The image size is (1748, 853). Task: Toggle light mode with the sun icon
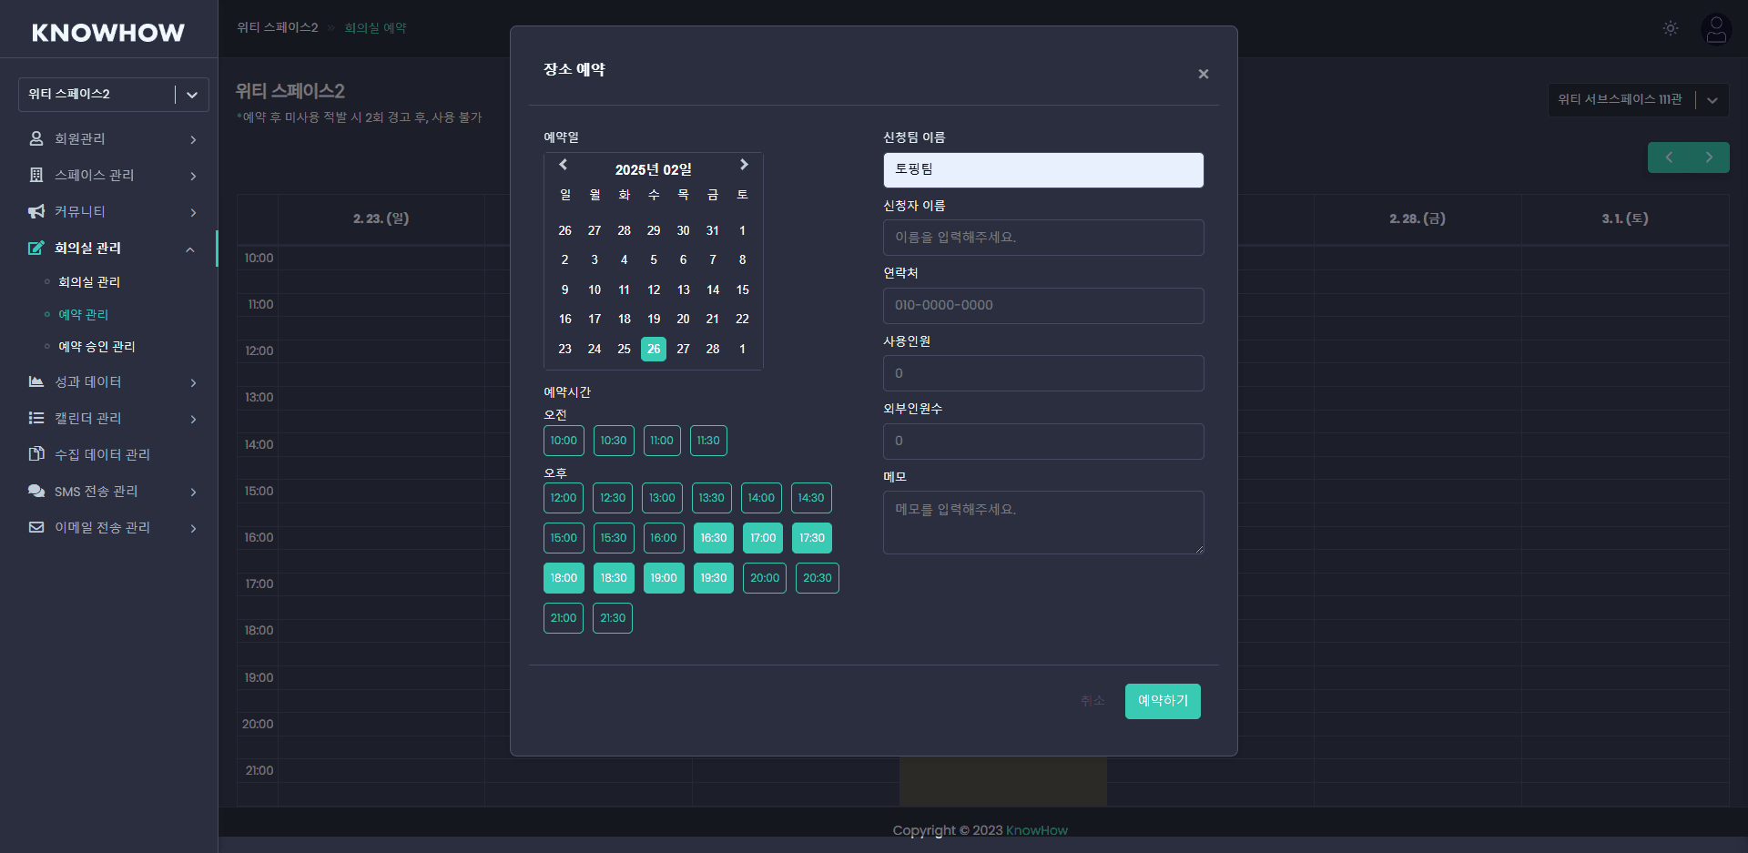1671,28
